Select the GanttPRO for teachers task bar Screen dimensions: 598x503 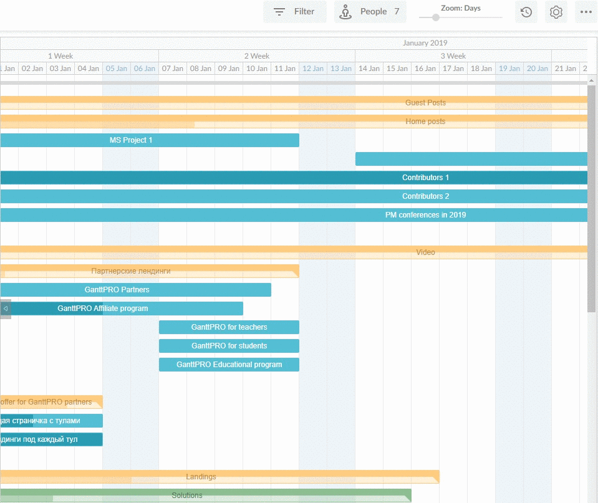tap(229, 327)
